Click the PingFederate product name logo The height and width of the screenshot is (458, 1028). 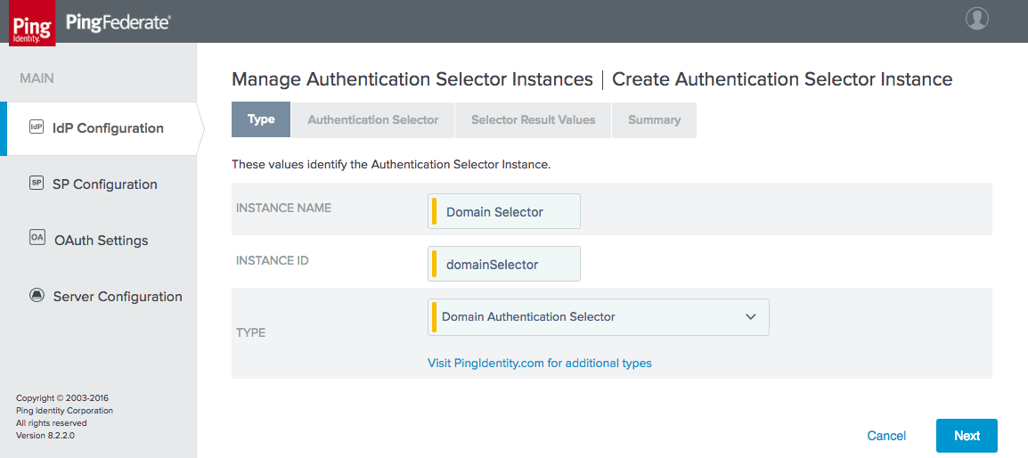tap(118, 23)
